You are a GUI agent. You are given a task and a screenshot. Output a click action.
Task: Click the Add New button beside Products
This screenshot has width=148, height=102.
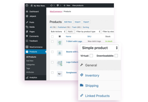68,22
